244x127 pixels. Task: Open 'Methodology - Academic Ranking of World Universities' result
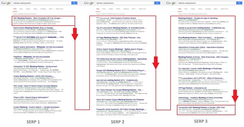click(x=200, y=98)
